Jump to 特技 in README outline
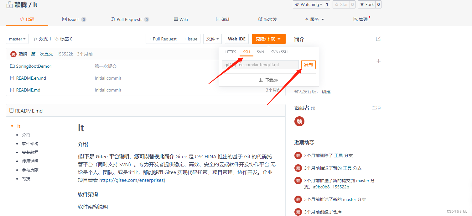 pos(26,179)
